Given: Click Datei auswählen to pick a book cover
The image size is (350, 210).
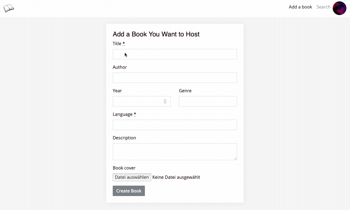Looking at the screenshot, I should click(132, 177).
